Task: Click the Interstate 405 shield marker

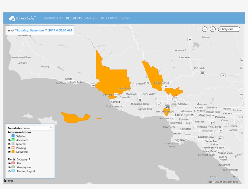Action: pyautogui.click(x=167, y=107)
